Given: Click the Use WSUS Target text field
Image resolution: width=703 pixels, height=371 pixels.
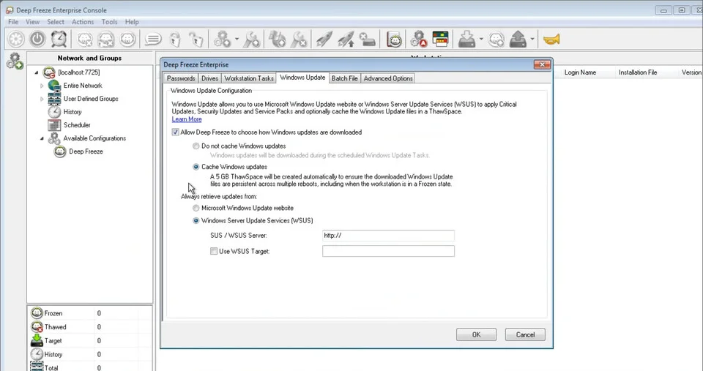Looking at the screenshot, I should pyautogui.click(x=388, y=251).
